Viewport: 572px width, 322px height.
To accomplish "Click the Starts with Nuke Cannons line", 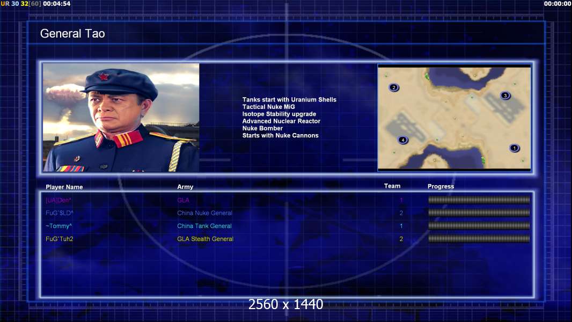I will 281,135.
